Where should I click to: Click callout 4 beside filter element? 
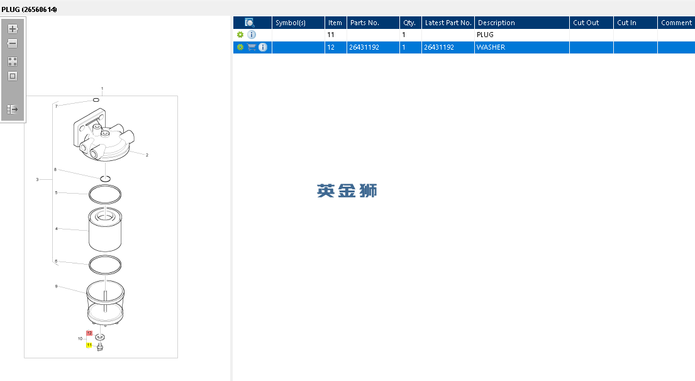[x=56, y=229]
